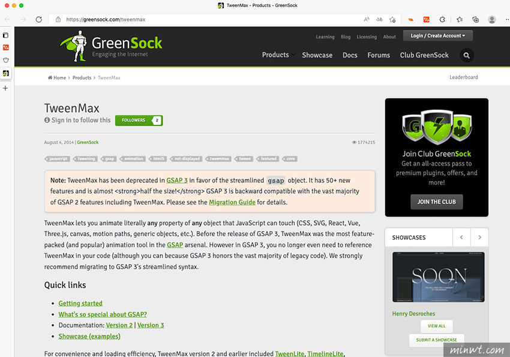Add page to favorites star icon

(x=392, y=20)
